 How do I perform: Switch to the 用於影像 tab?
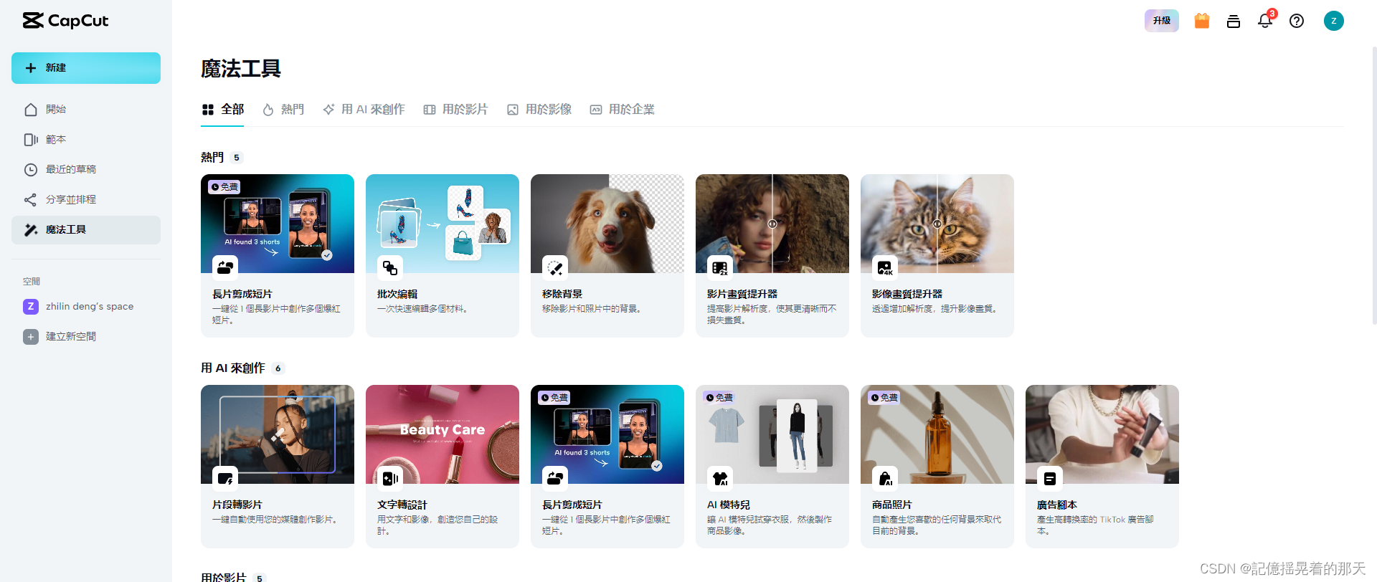click(539, 110)
